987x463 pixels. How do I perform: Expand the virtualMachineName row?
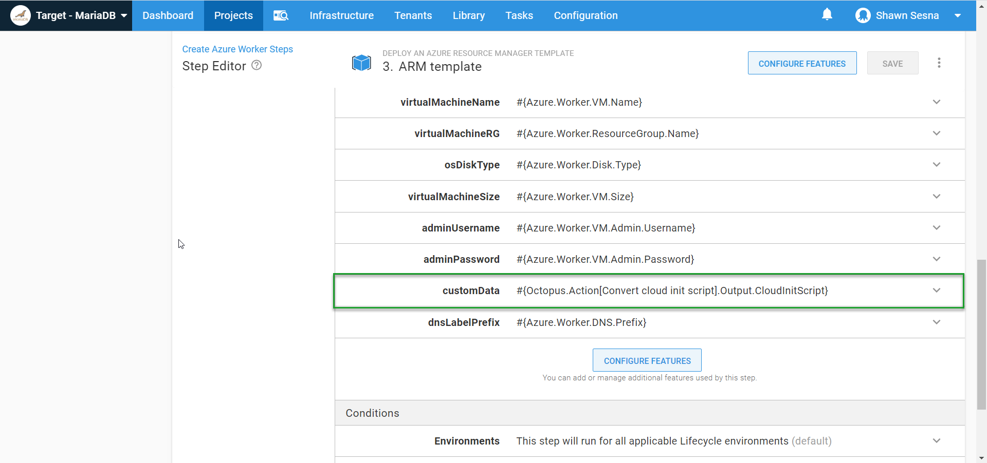pyautogui.click(x=936, y=102)
